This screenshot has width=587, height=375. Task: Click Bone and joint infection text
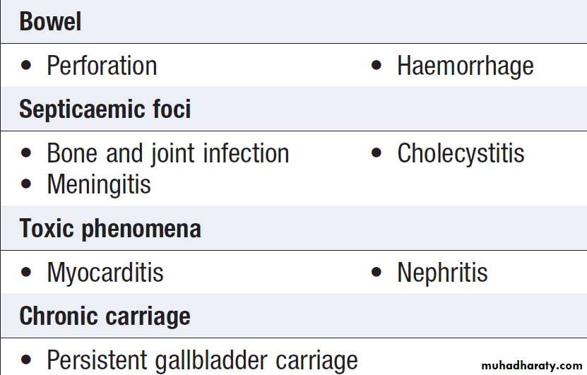(167, 154)
